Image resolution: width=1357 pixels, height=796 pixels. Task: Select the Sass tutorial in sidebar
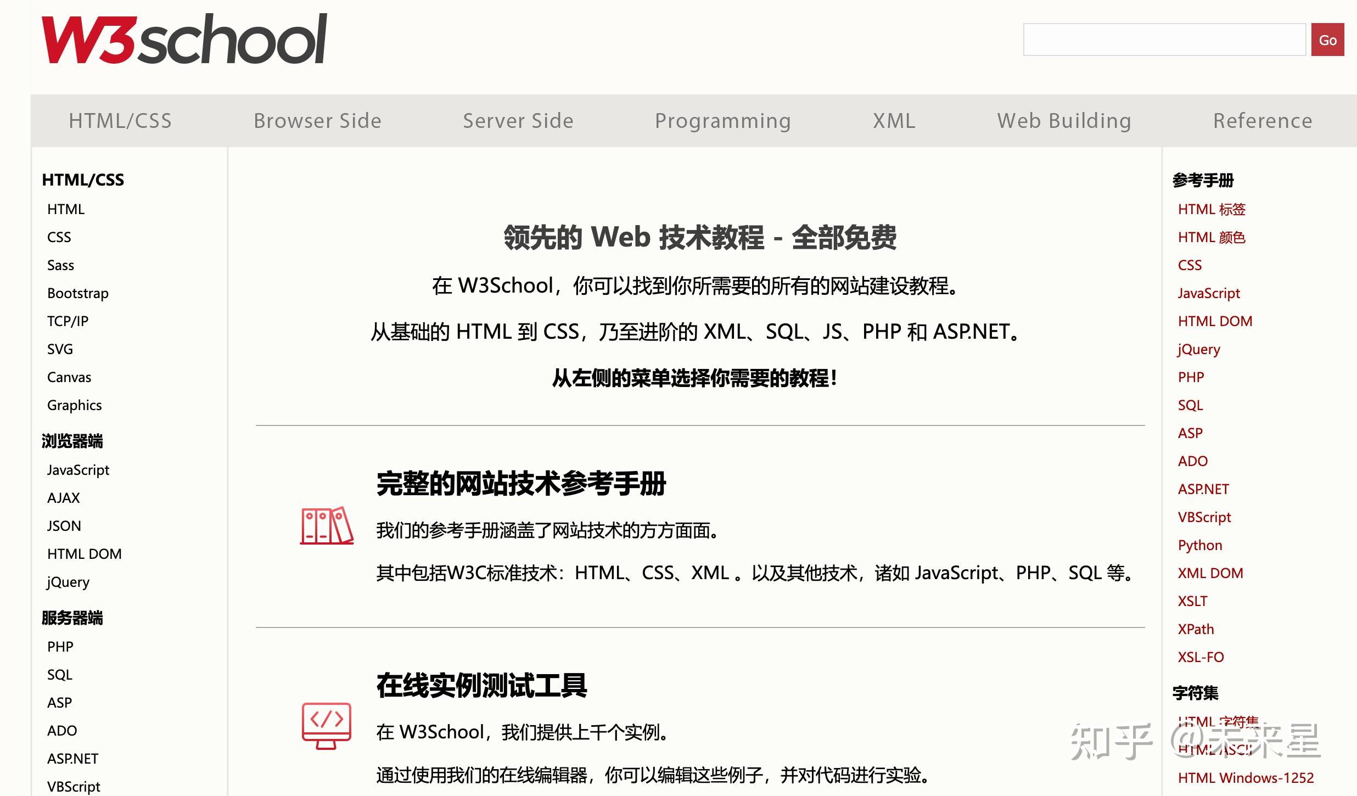(x=60, y=265)
